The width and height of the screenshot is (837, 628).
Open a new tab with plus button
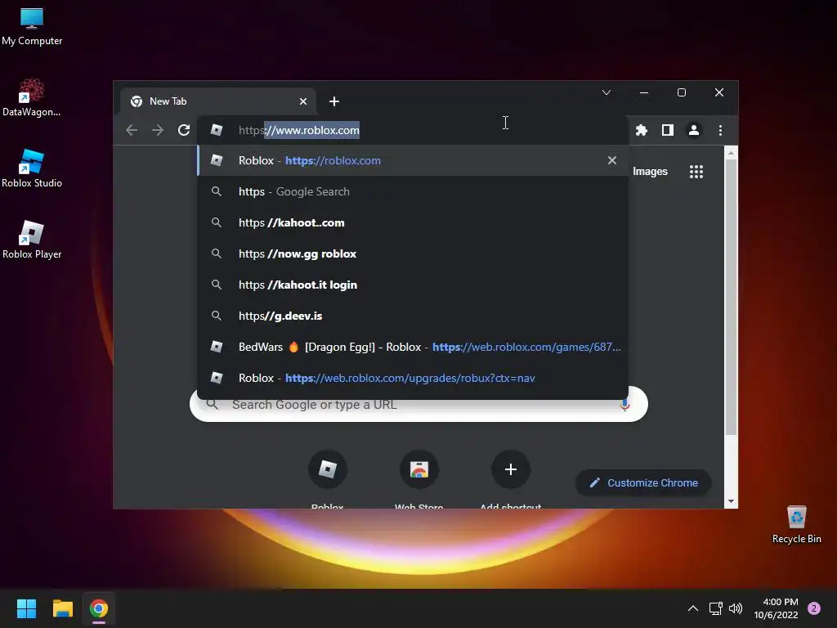click(x=334, y=101)
